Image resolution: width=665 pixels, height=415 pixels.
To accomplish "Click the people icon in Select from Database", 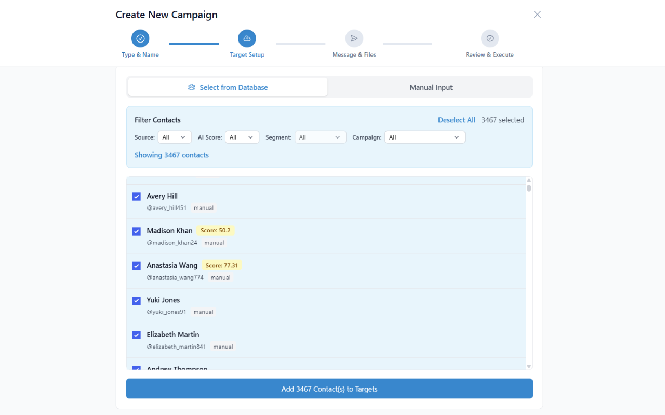I will pyautogui.click(x=192, y=87).
